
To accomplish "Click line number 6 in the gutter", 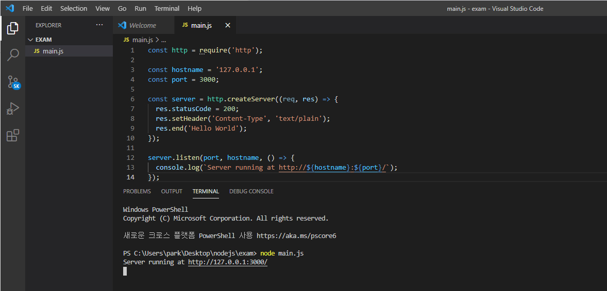I will 132,99.
